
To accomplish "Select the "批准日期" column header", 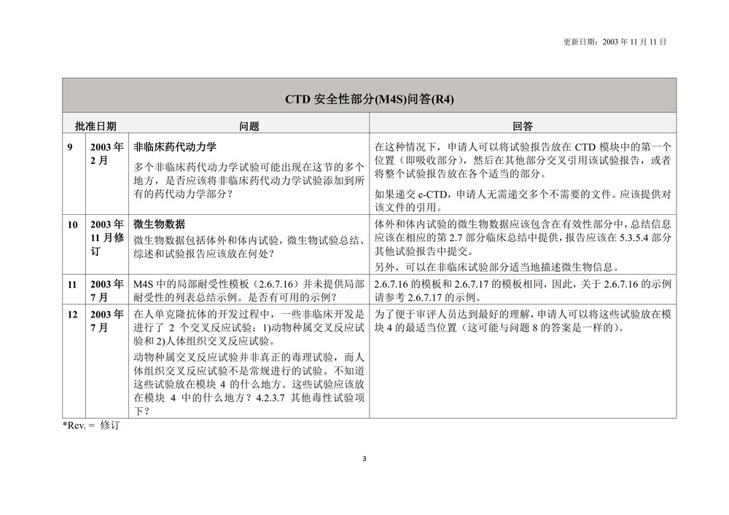I will pyautogui.click(x=95, y=126).
